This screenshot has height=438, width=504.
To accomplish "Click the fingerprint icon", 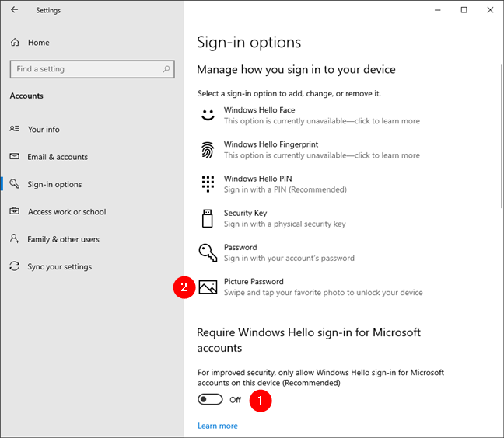I will 208,150.
